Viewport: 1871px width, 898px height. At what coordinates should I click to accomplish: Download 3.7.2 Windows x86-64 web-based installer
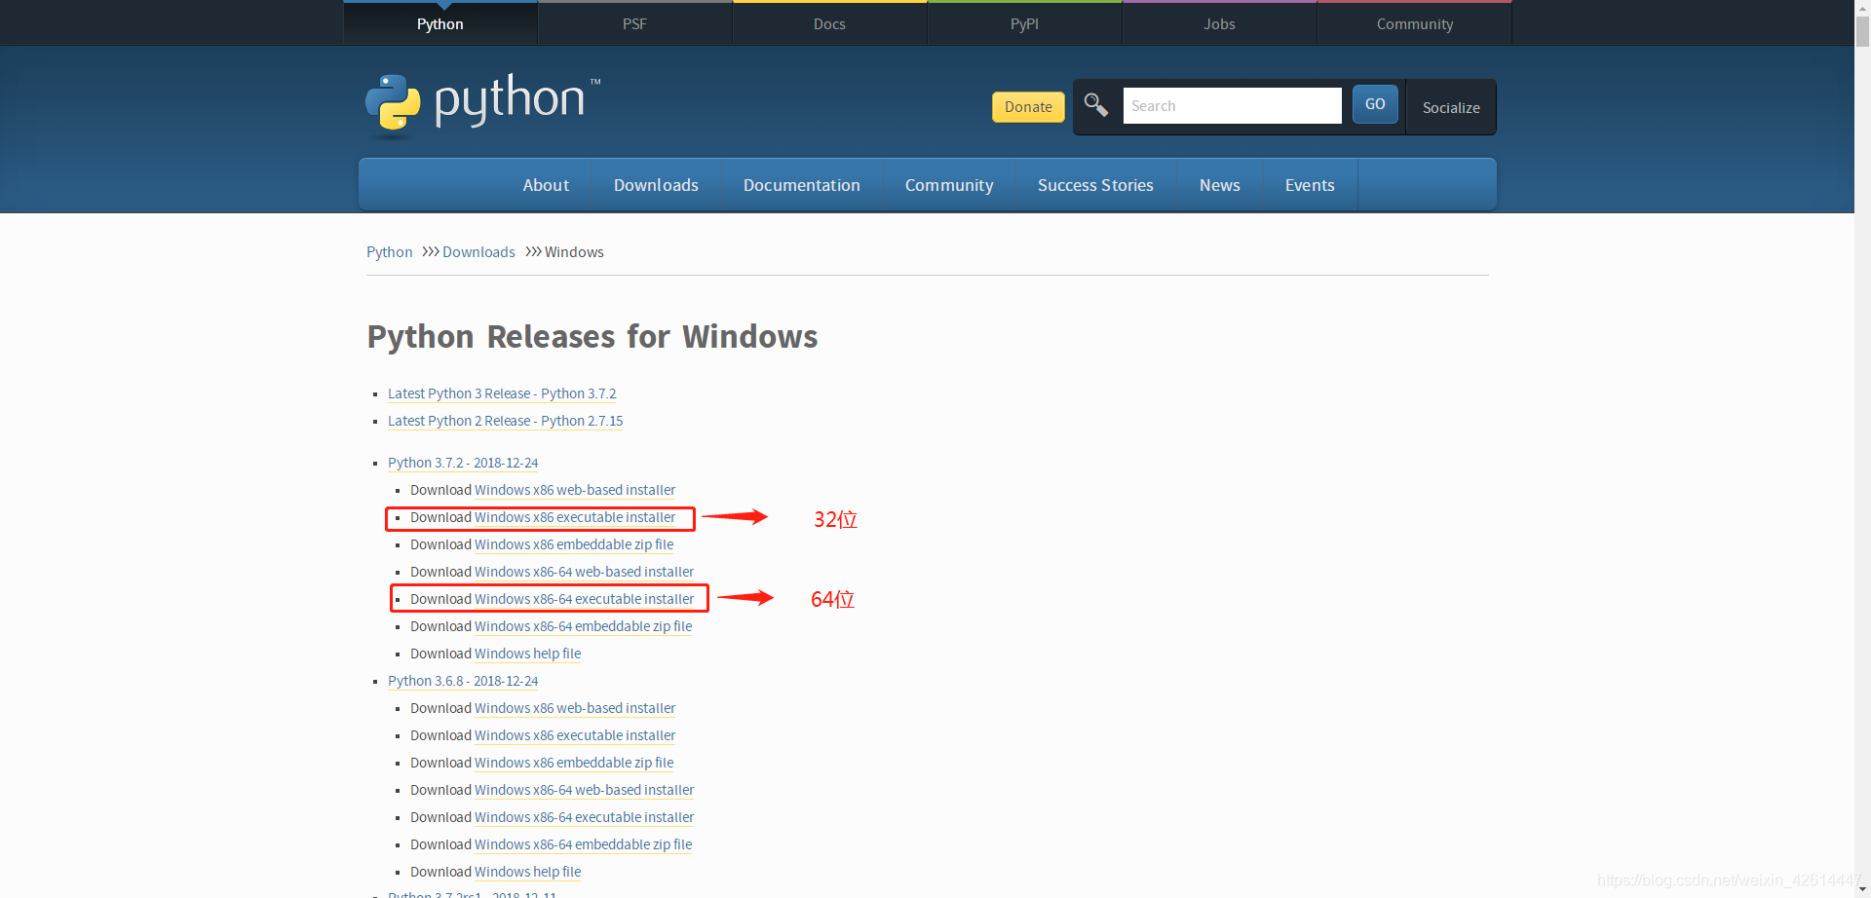(x=585, y=572)
